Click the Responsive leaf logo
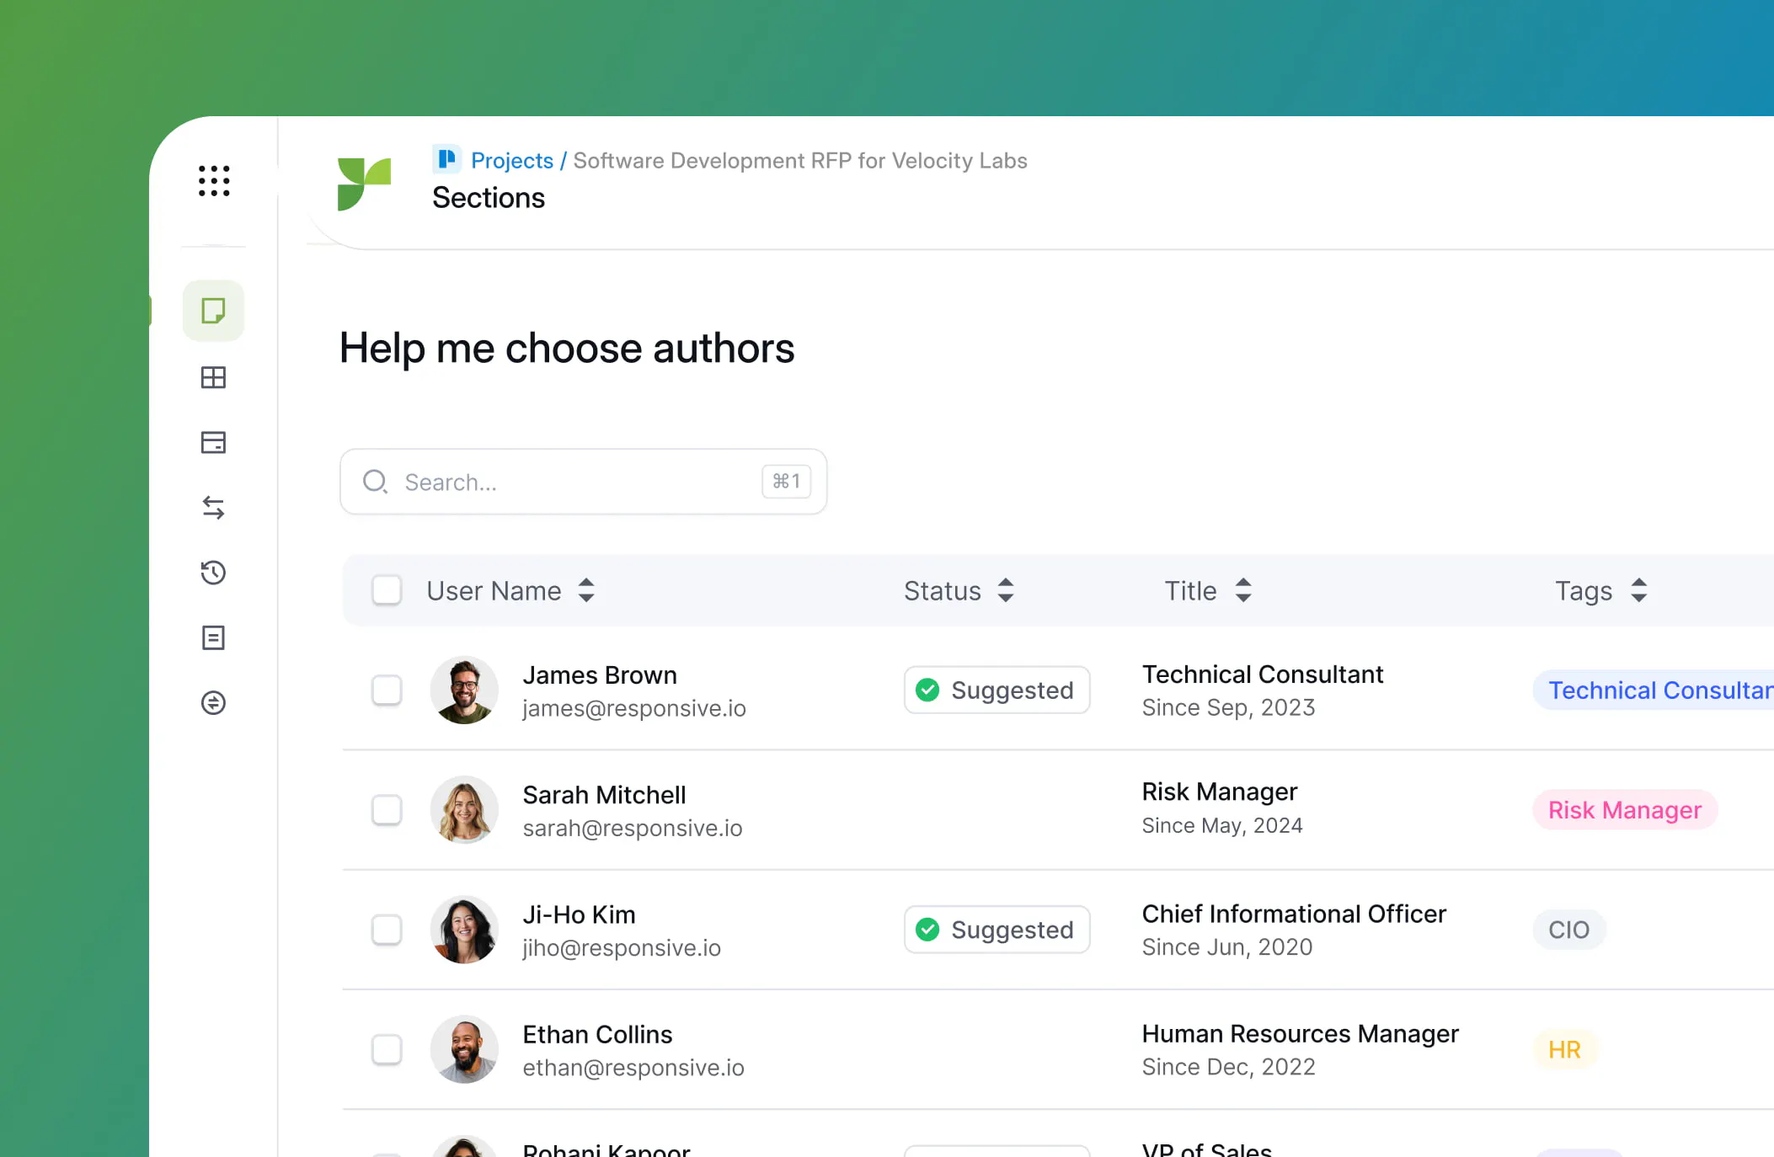Screen dimensions: 1774x1157 tap(365, 181)
